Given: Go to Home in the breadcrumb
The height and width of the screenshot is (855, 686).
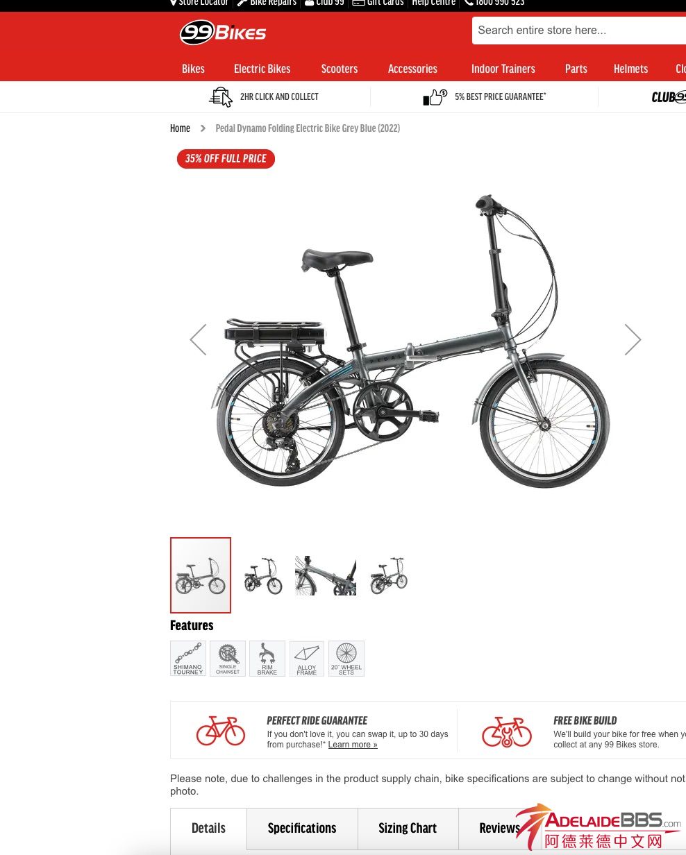Looking at the screenshot, I should tap(180, 128).
